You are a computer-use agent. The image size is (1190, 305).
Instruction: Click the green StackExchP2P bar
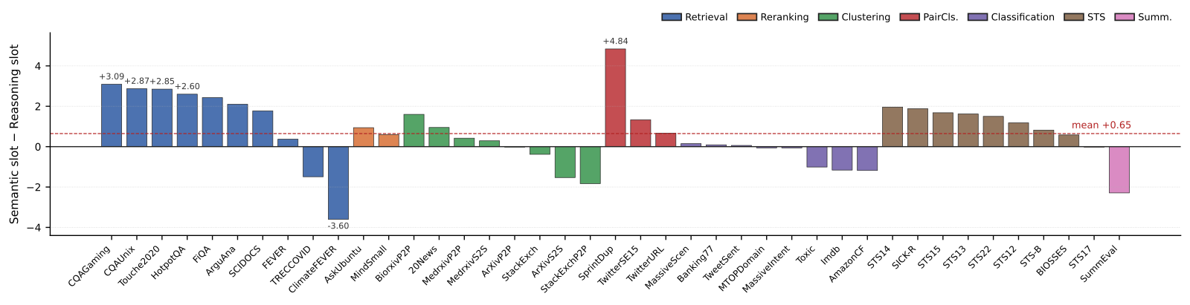590,165
